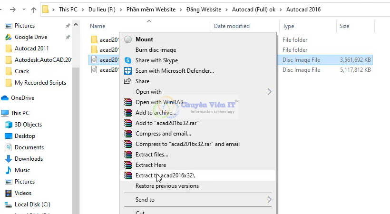Open Google Drive in Quick access

(x=31, y=37)
